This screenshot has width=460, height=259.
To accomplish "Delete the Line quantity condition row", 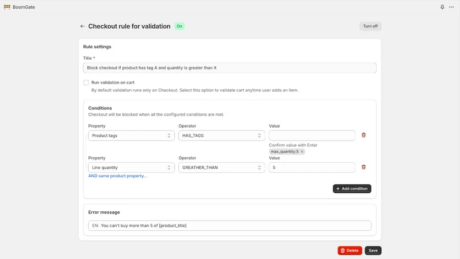I will pyautogui.click(x=363, y=167).
